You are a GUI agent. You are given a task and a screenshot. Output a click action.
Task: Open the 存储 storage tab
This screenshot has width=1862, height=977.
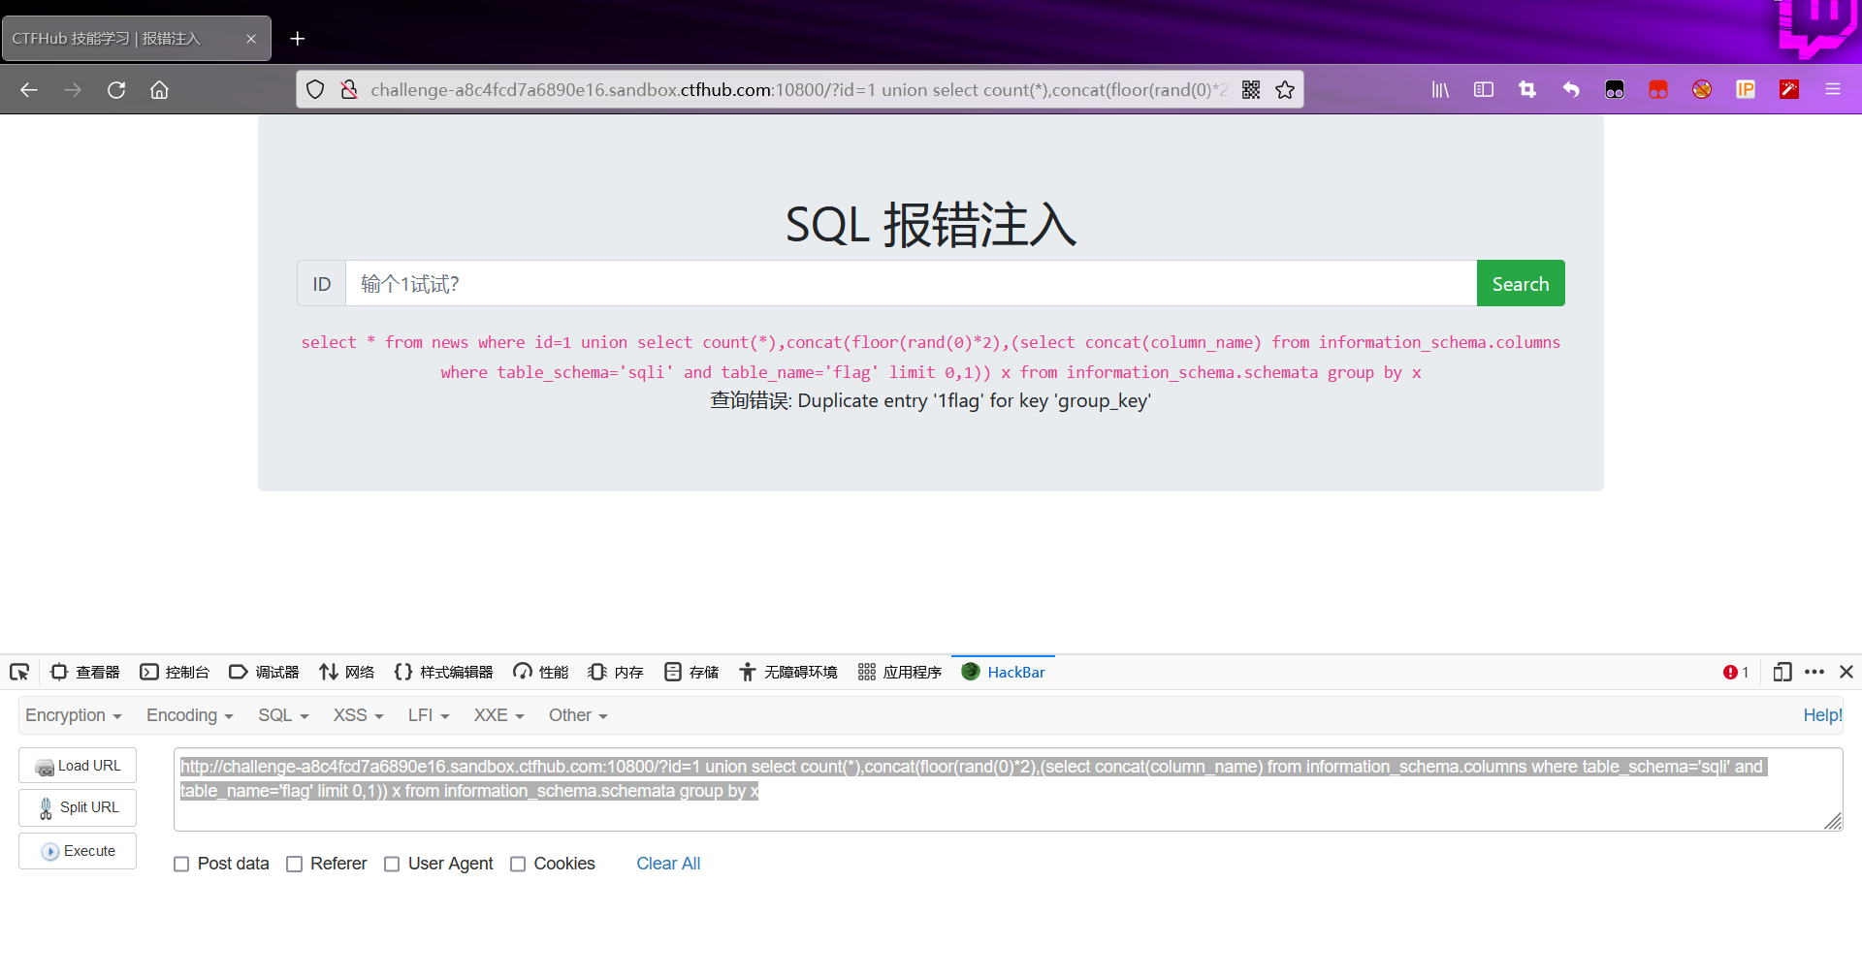tap(691, 672)
